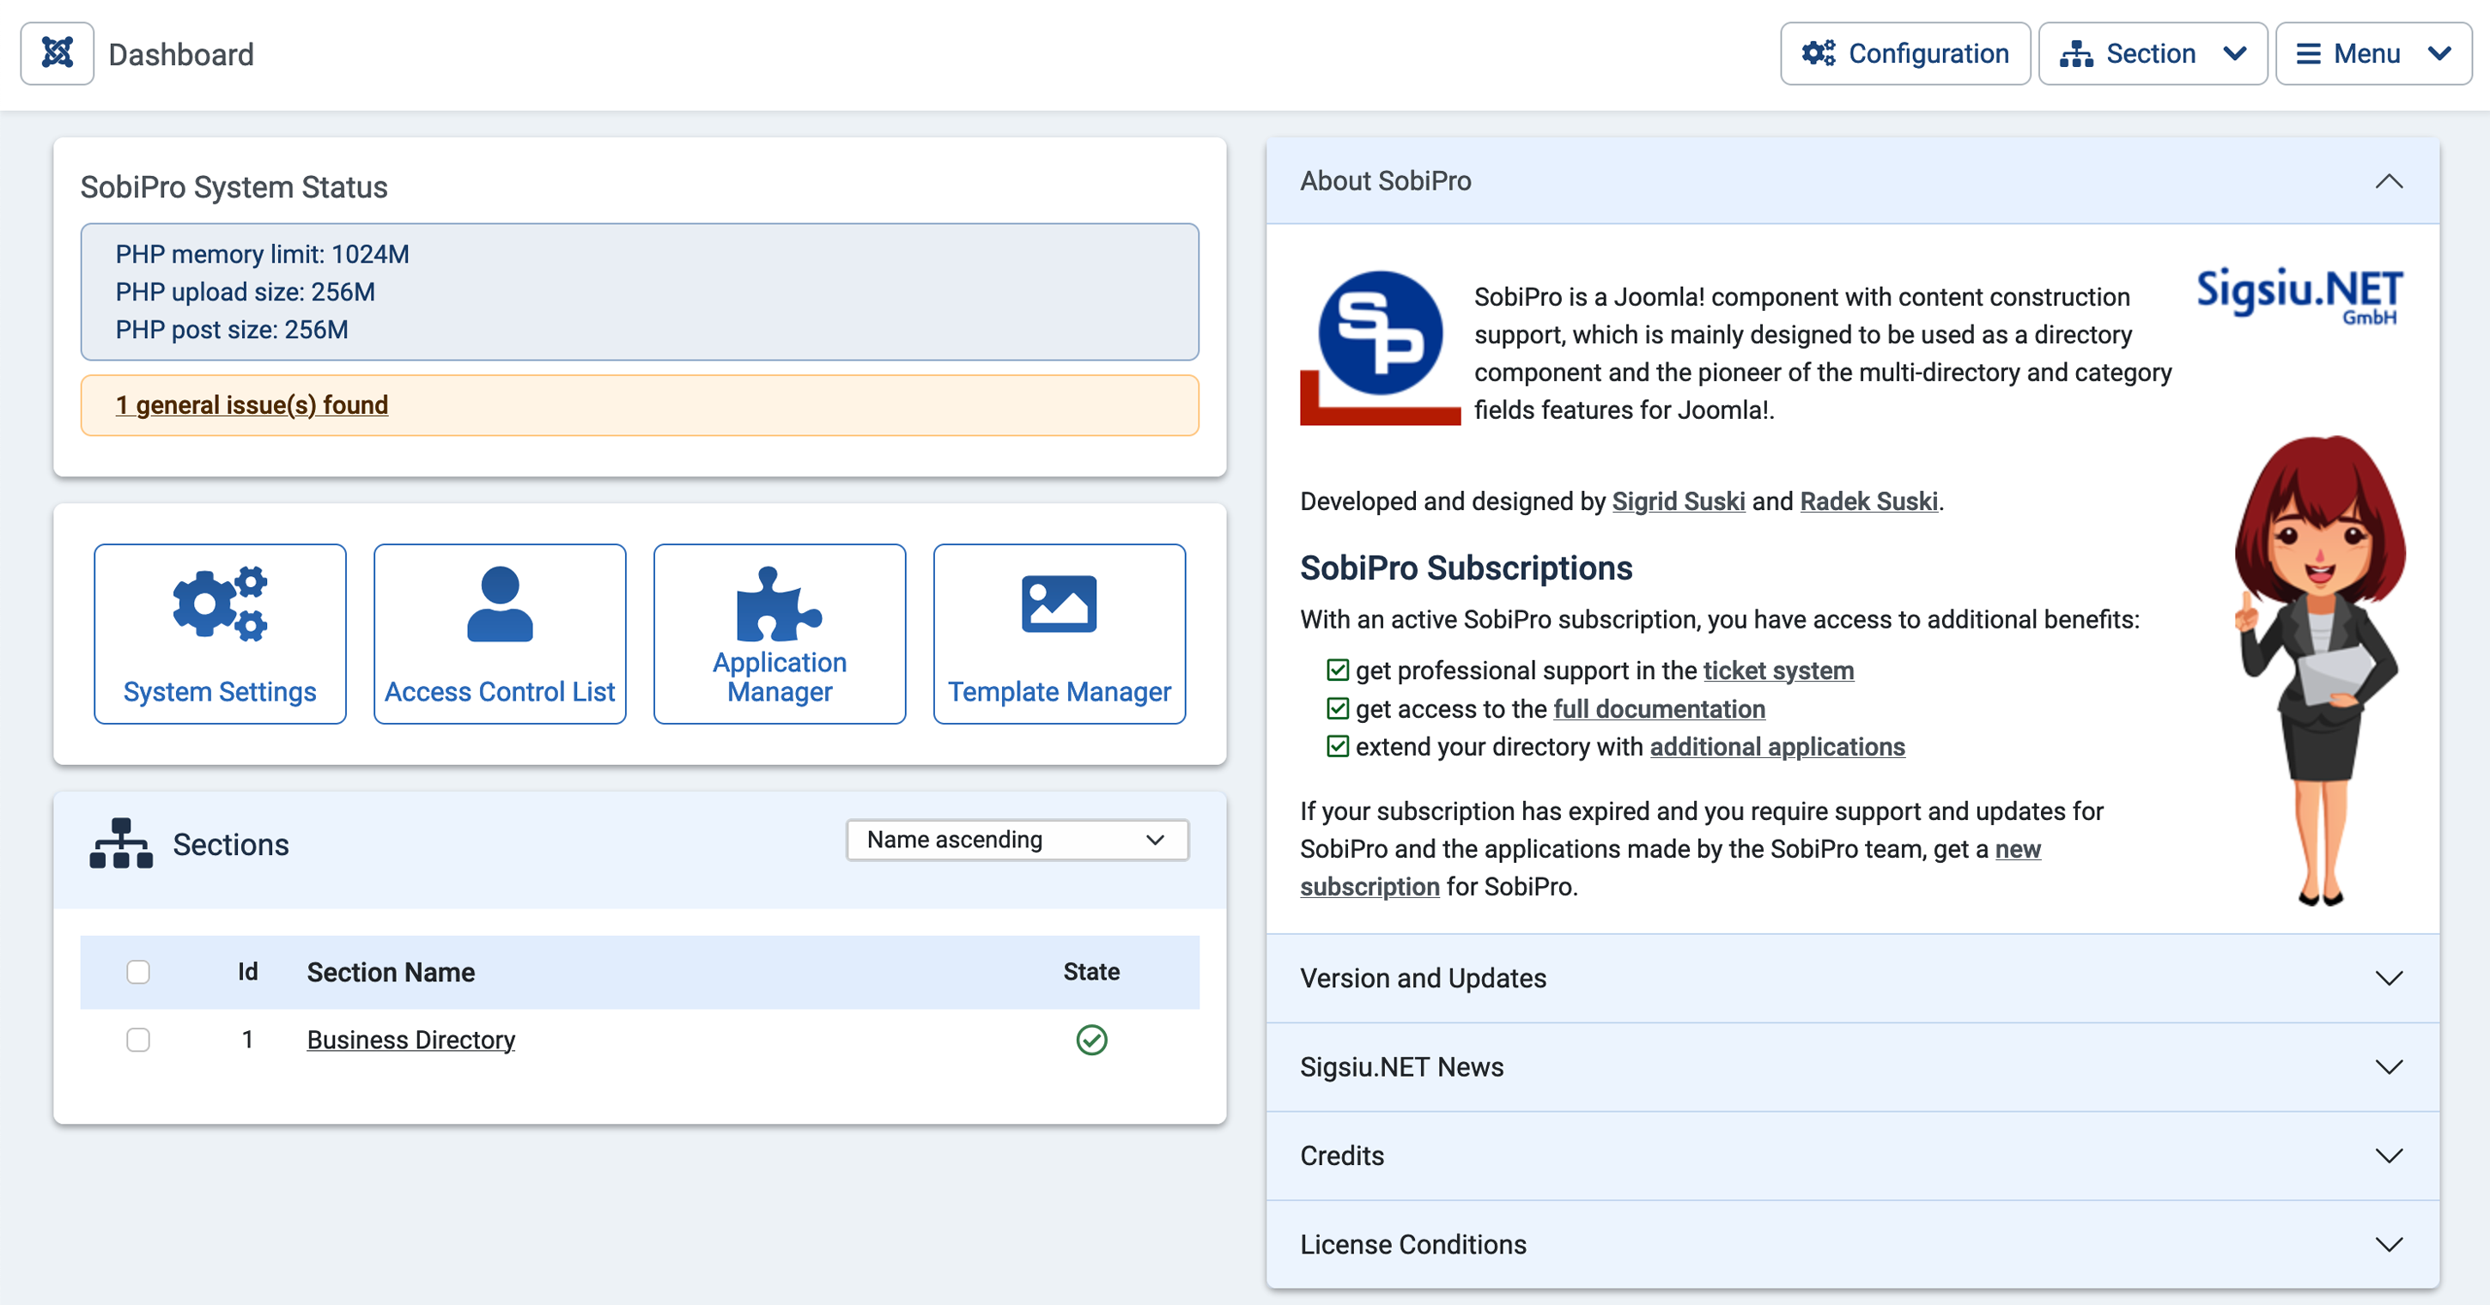
Task: Open Access Control List tile
Action: [500, 633]
